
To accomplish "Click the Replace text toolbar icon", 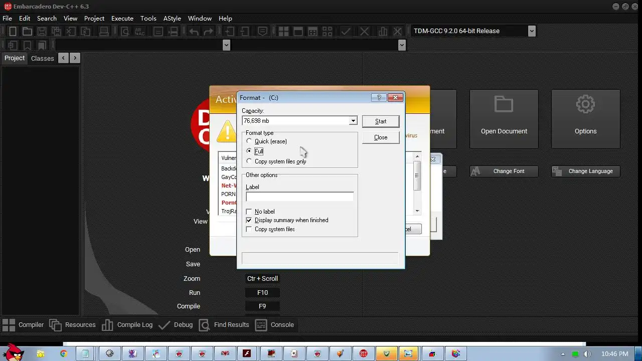I will 139,31.
